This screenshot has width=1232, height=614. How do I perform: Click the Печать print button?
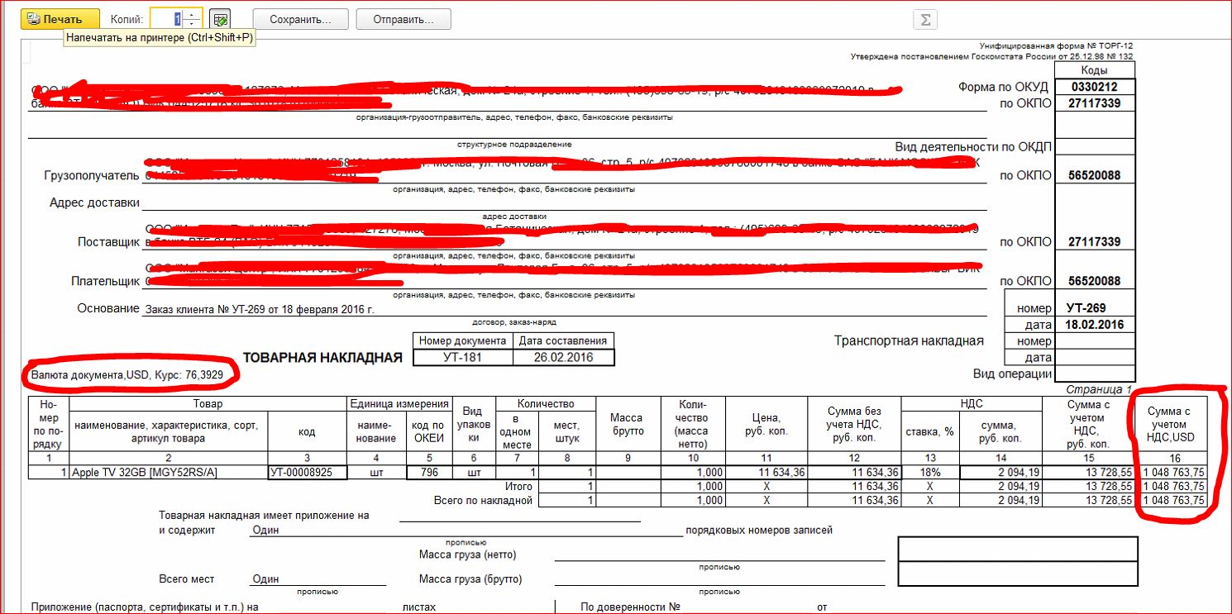point(59,19)
